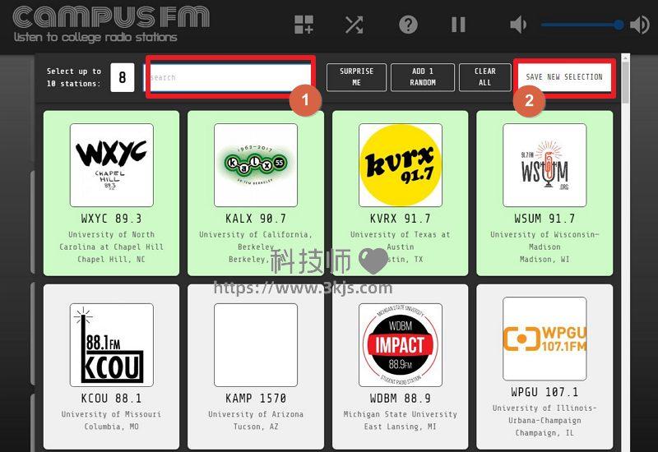Click the blank KAMP 1570 logo box
This screenshot has width=658, height=452.
point(256,344)
